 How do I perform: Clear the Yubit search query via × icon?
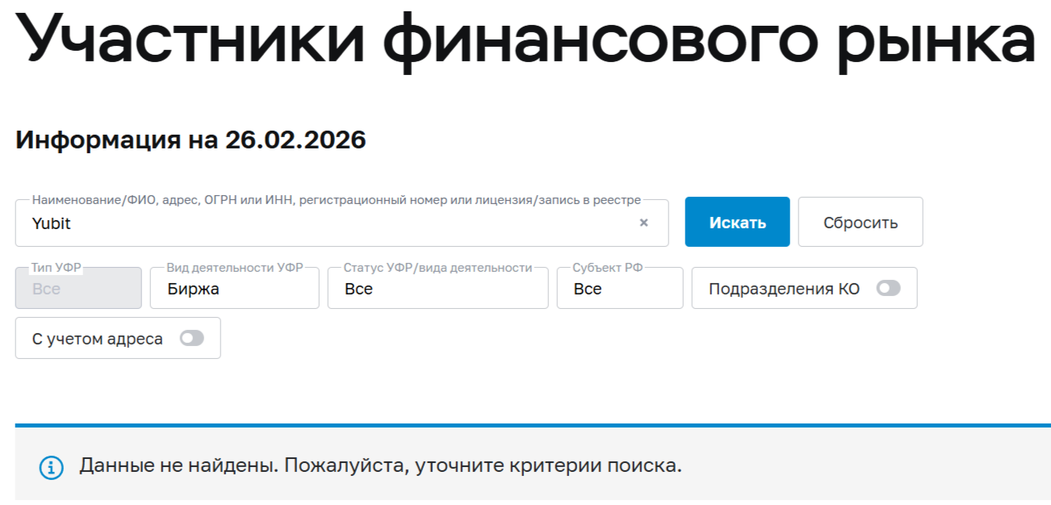coord(643,222)
